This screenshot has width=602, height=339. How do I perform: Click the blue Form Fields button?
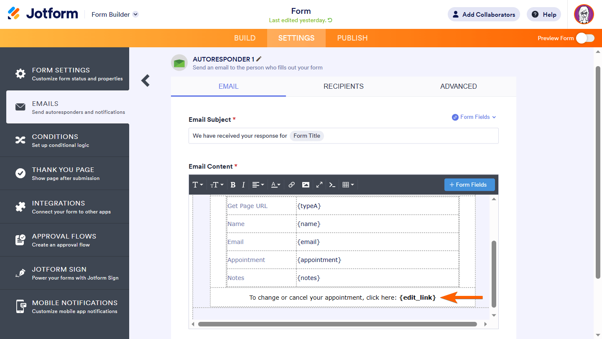(469, 185)
